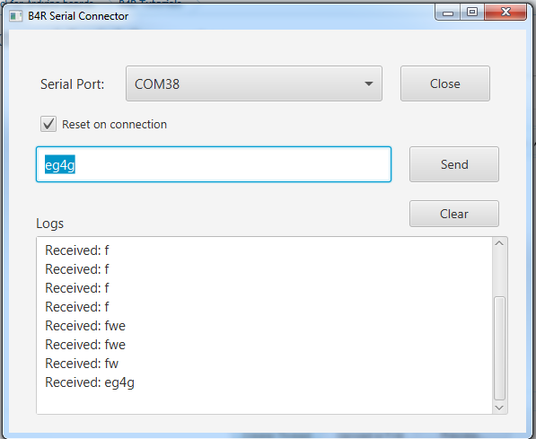The image size is (536, 439).
Task: Clear the logs with the Clear button
Action: pos(454,214)
